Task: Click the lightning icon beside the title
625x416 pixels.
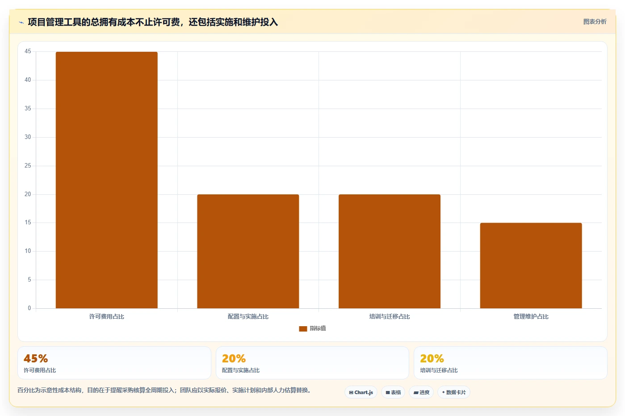Action: (21, 22)
